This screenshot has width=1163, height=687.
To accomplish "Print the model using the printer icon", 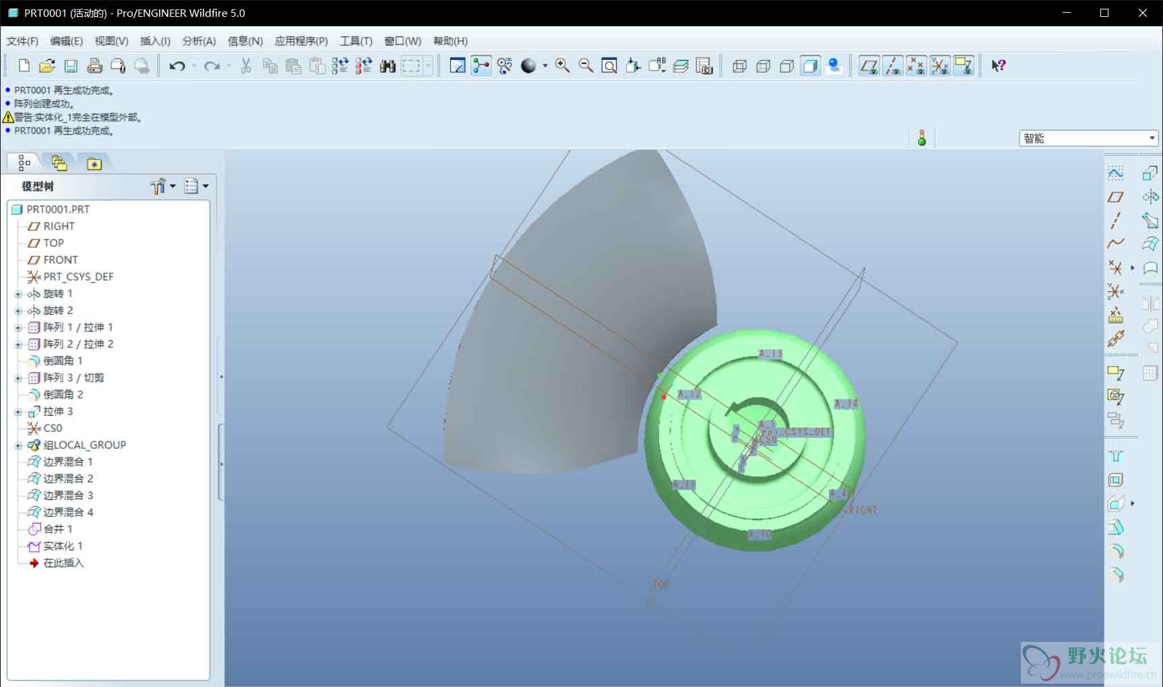I will pos(94,66).
